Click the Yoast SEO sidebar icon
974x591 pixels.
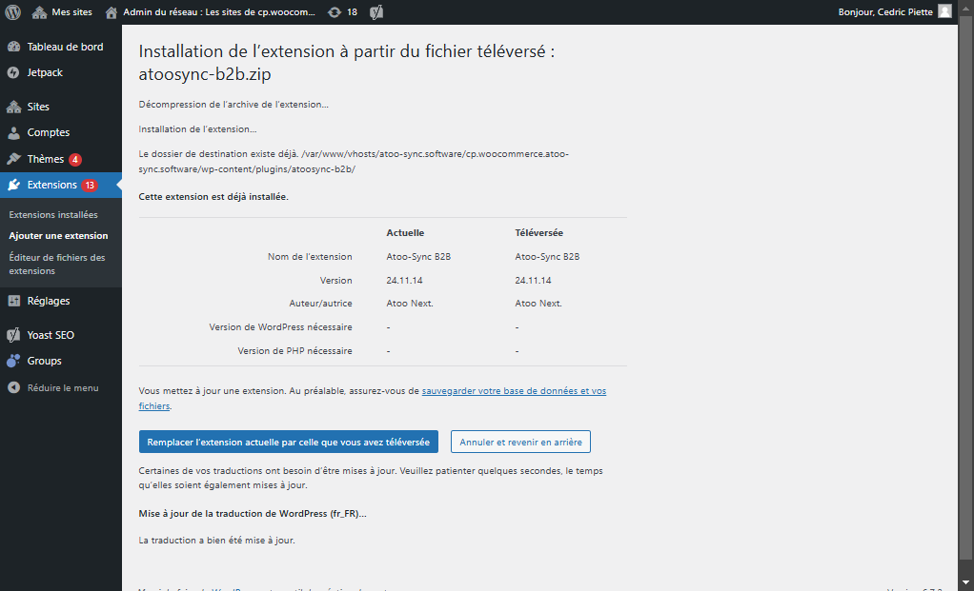click(x=13, y=335)
